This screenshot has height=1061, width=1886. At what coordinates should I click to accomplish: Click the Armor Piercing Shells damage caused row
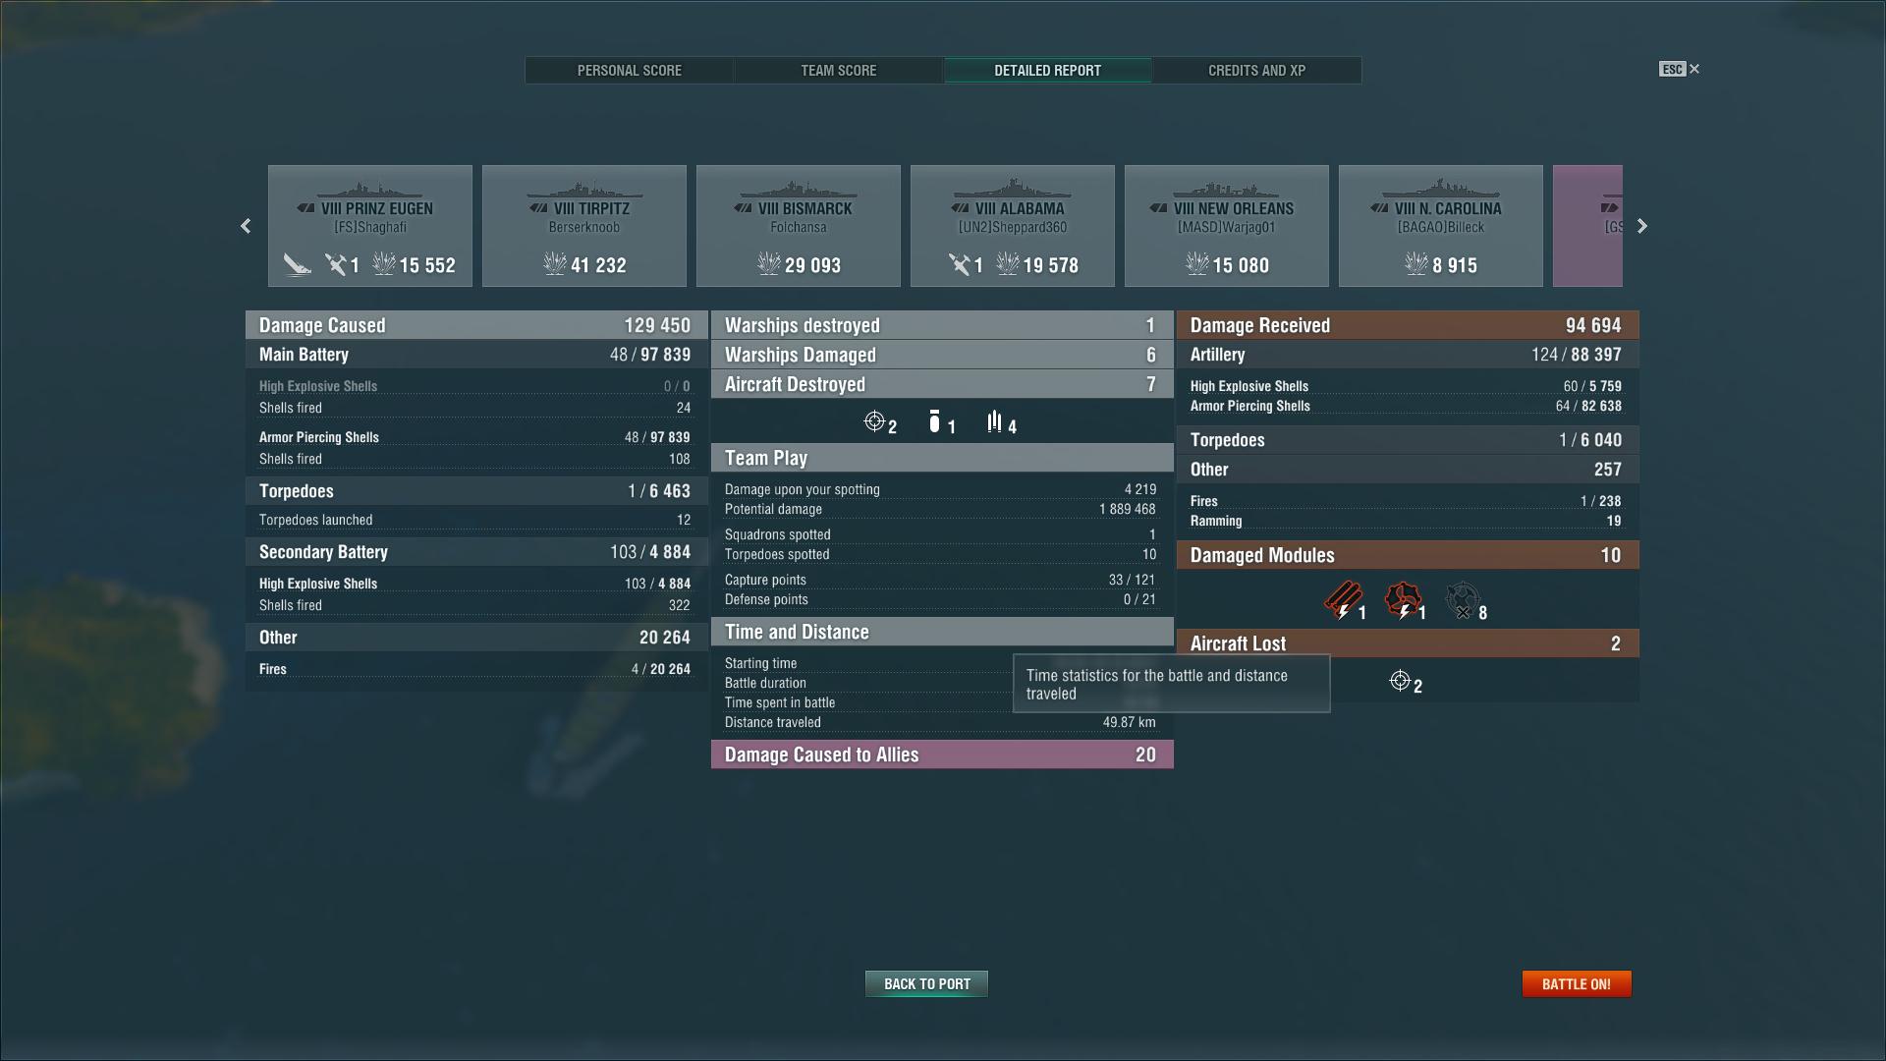(475, 437)
